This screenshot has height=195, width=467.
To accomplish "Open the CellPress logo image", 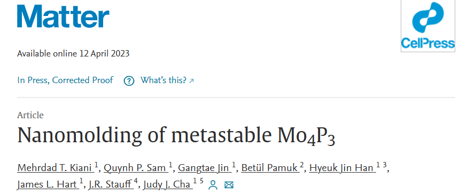I will pos(427,26).
